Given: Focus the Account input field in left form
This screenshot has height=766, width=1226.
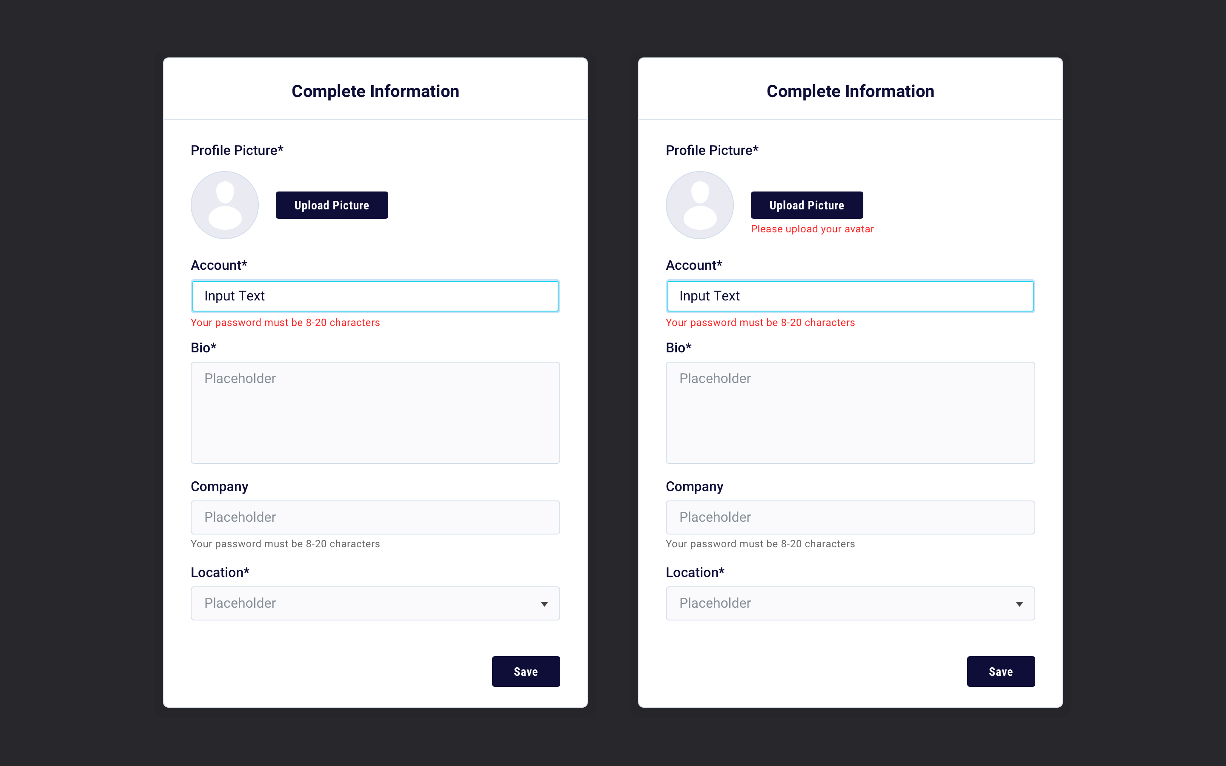Looking at the screenshot, I should [x=375, y=296].
